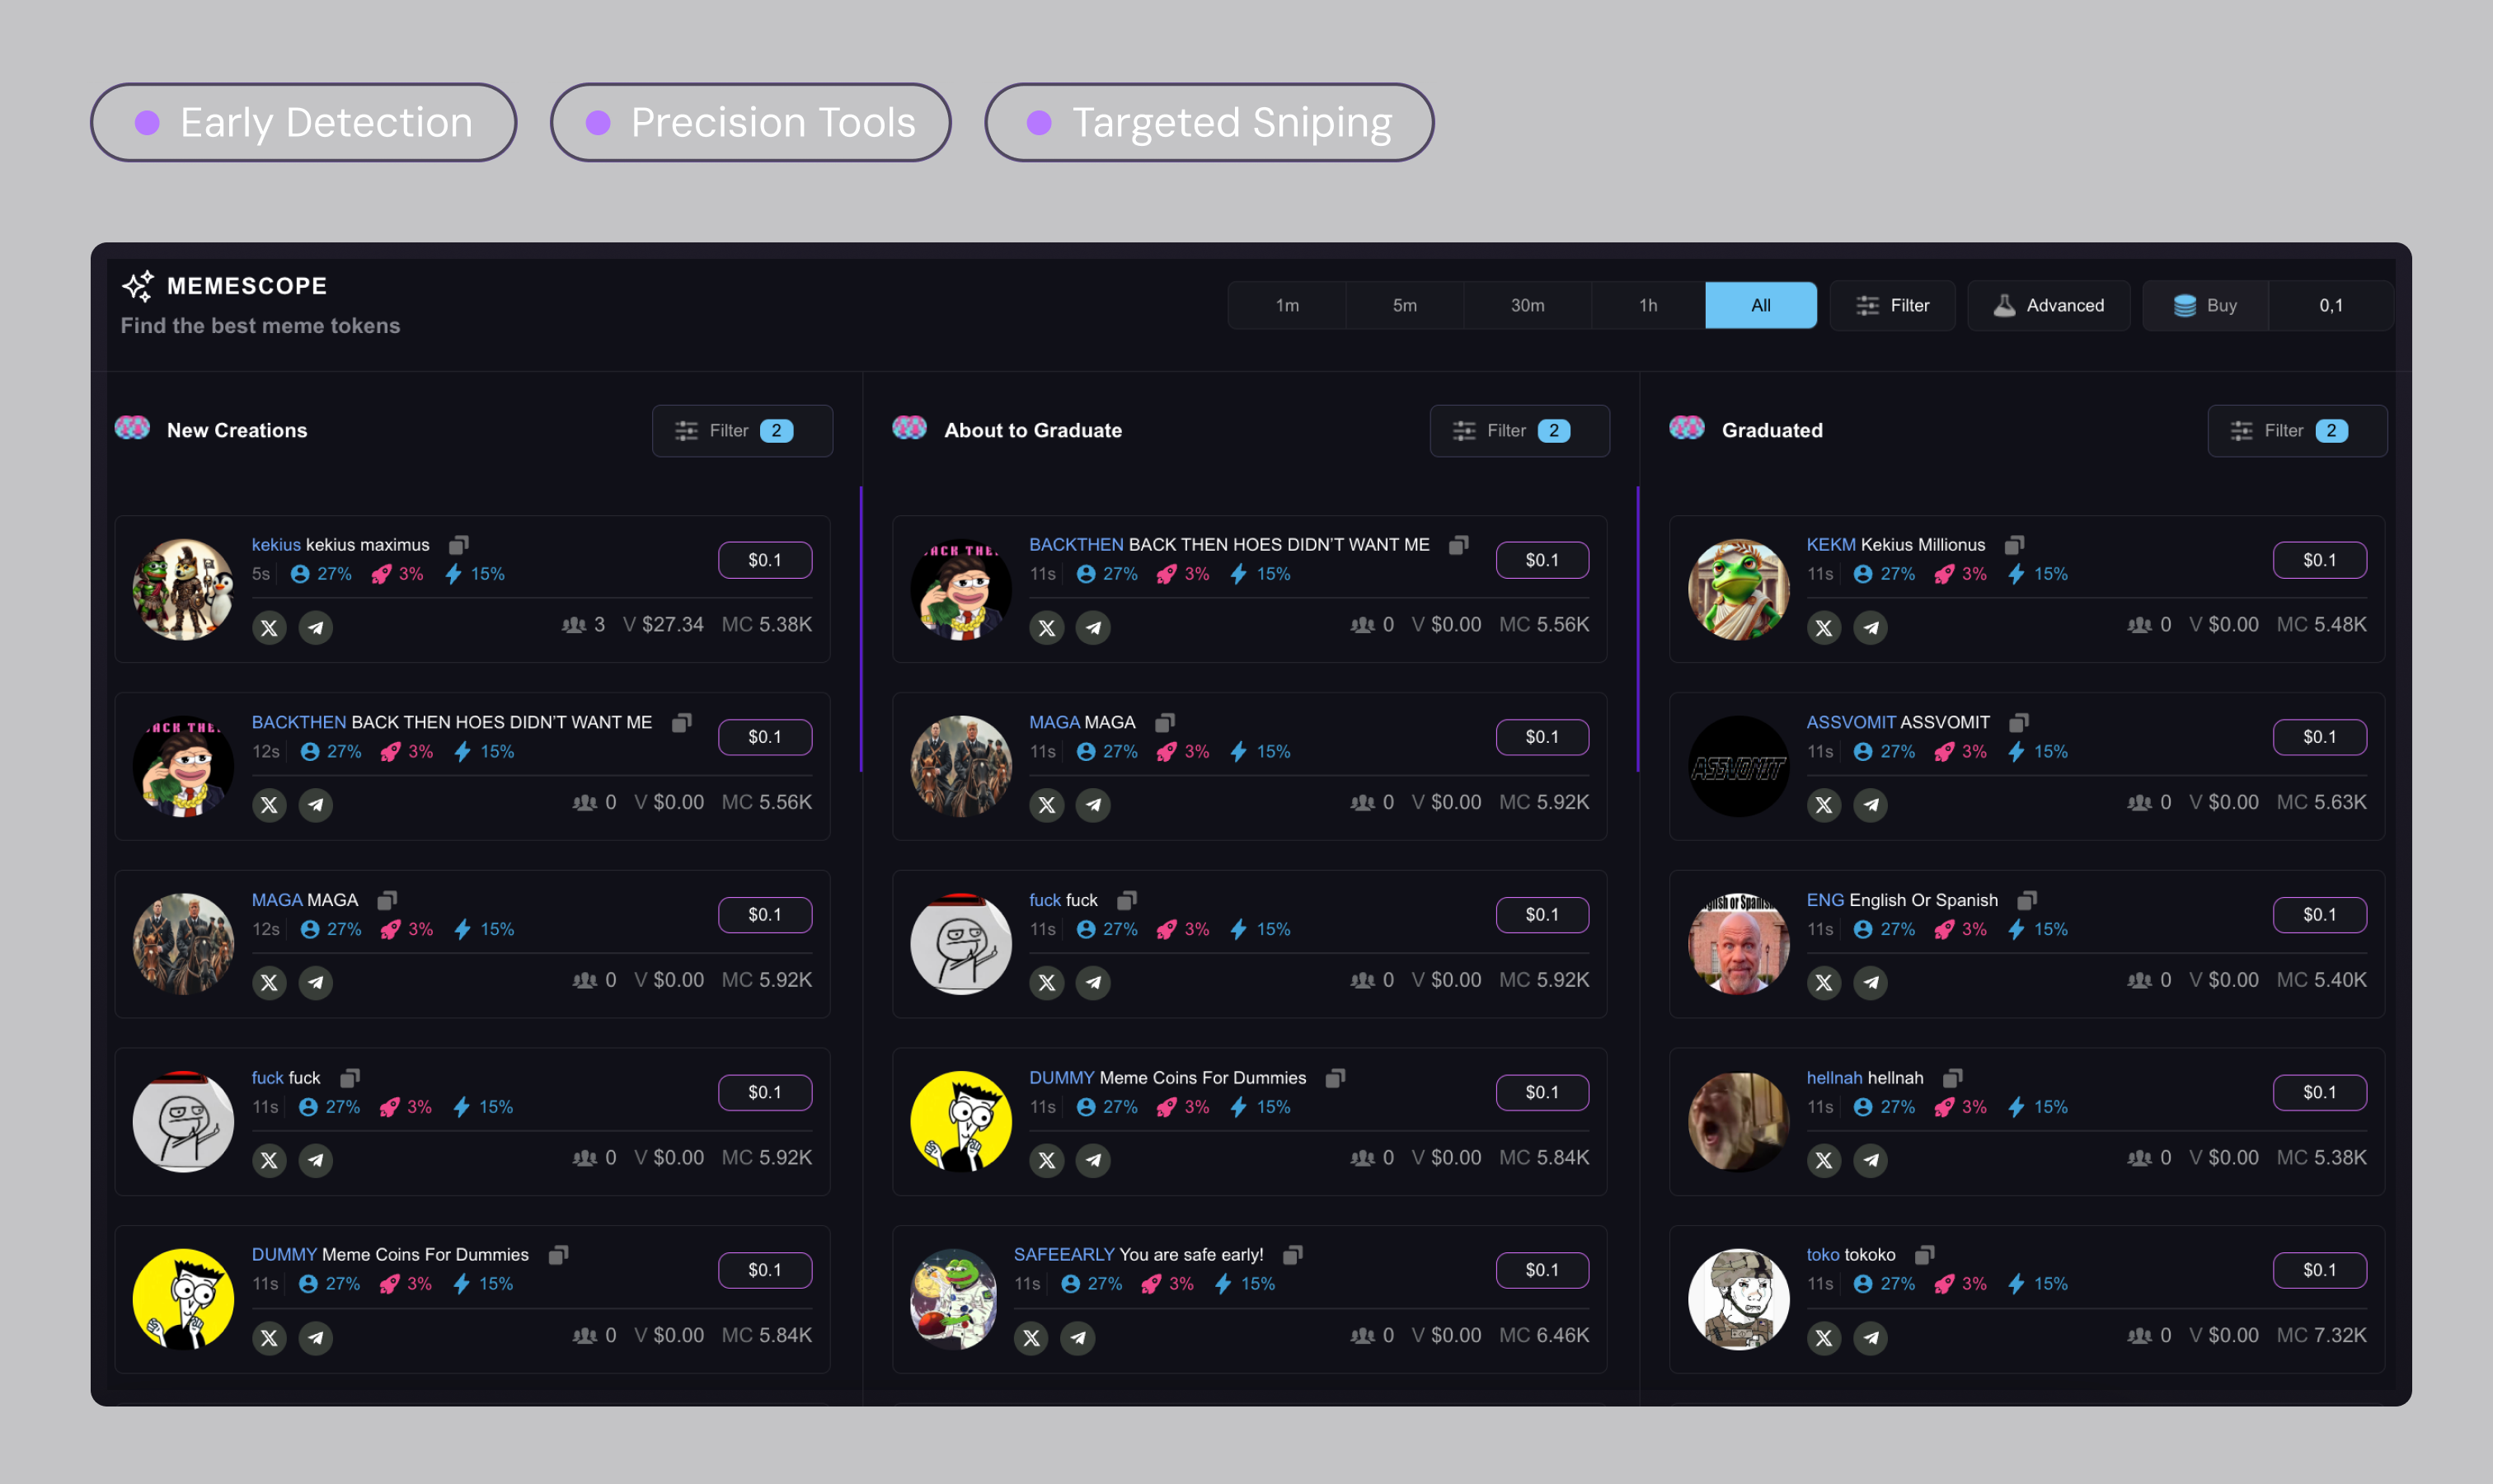The image size is (2493, 1484).
Task: Open About to Graduate filter
Action: pos(1519,431)
